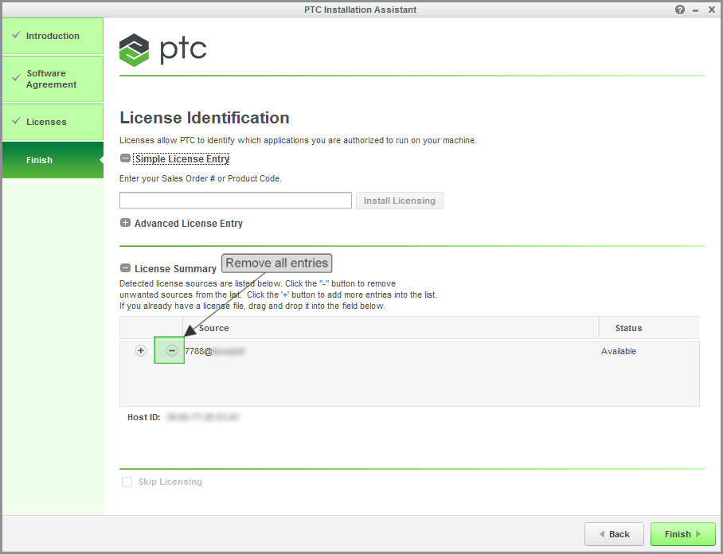Click the Install Licensing button

399,201
